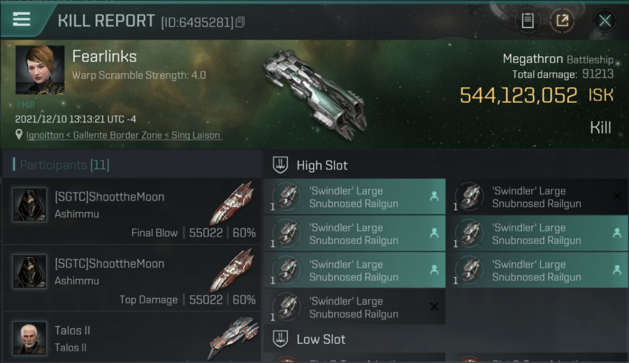This screenshot has height=363, width=629.
Task: Select the first top-left Swindler Railgun module
Action: [x=355, y=197]
